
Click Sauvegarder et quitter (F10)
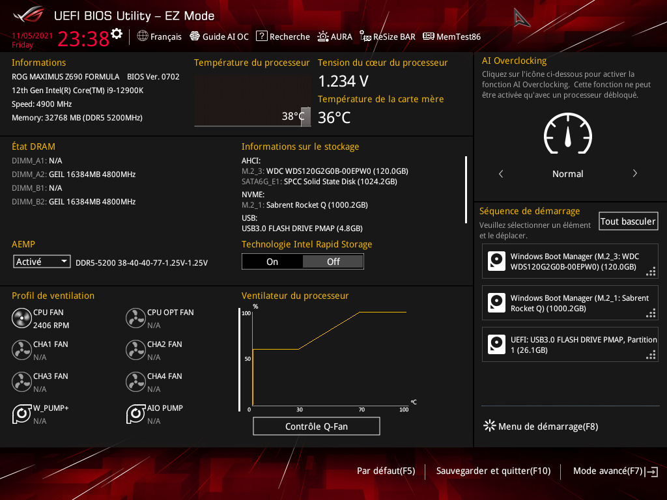[x=494, y=471]
